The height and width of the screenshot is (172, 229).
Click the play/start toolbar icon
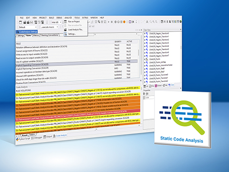(109, 22)
